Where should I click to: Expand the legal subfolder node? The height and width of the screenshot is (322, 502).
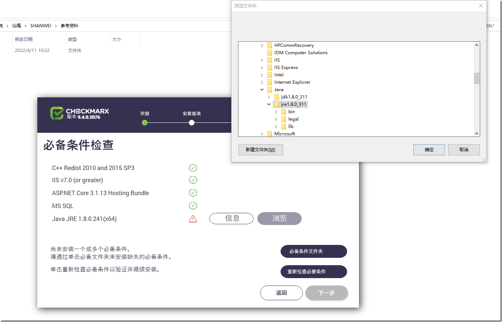click(276, 119)
